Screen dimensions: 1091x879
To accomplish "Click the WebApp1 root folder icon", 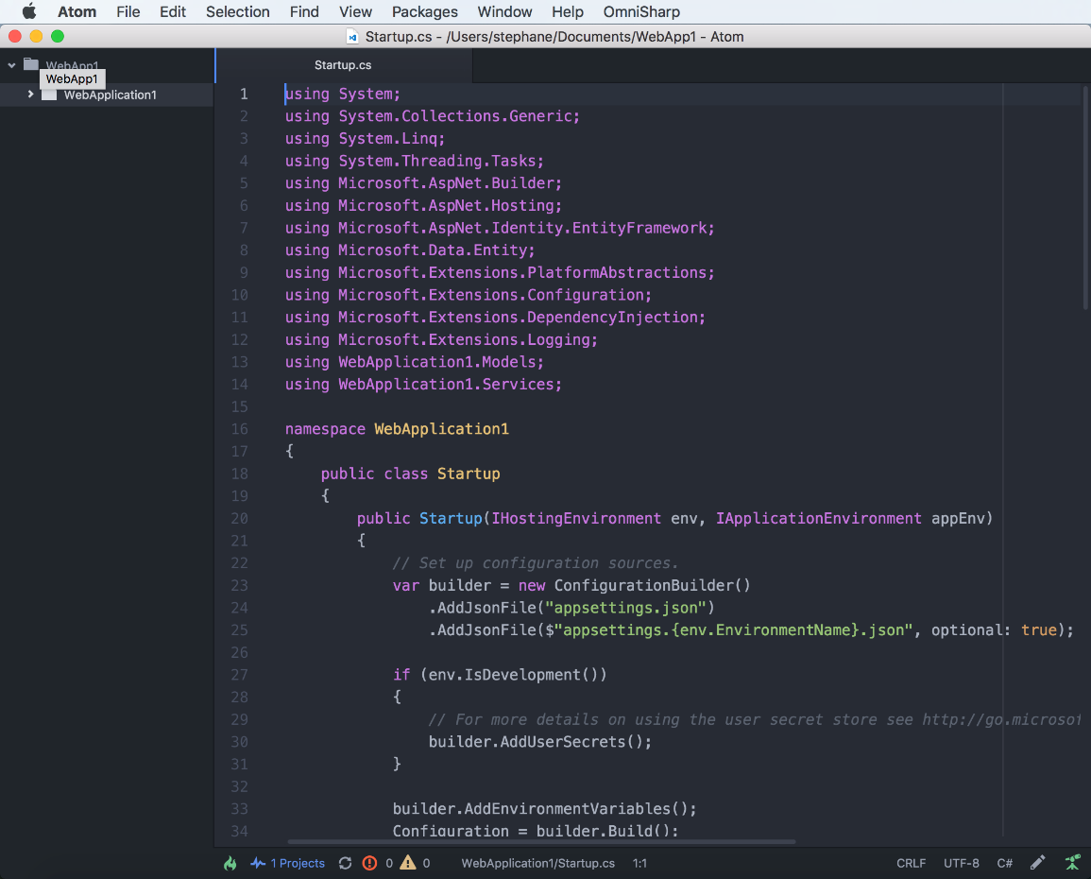I will coord(30,64).
